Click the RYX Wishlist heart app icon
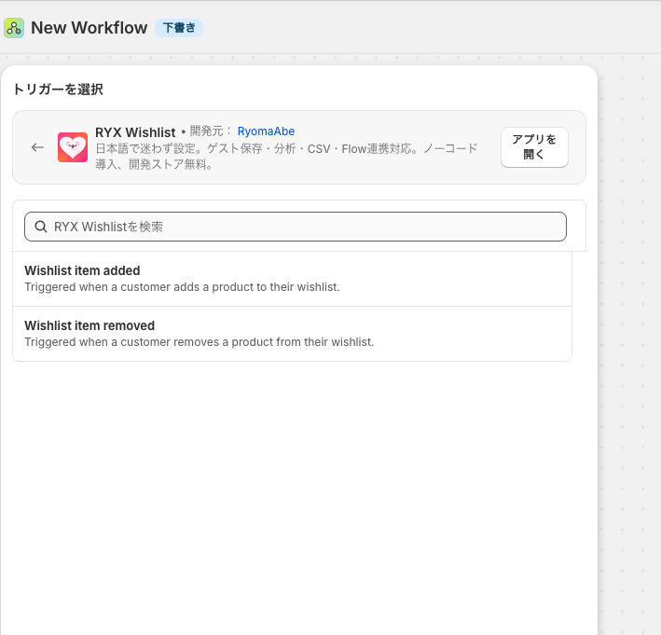 (73, 147)
